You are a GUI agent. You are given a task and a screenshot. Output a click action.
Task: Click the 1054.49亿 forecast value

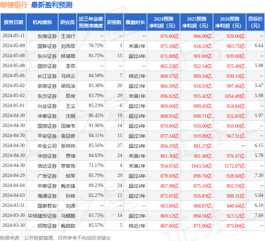pyautogui.click(x=234, y=96)
